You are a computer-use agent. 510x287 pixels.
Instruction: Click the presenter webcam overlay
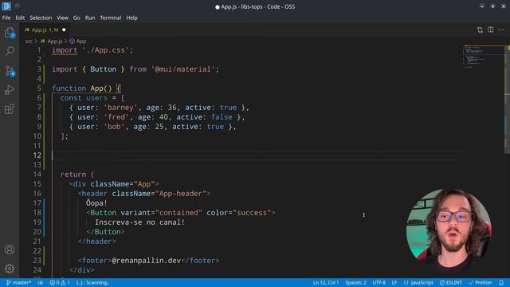click(x=449, y=230)
